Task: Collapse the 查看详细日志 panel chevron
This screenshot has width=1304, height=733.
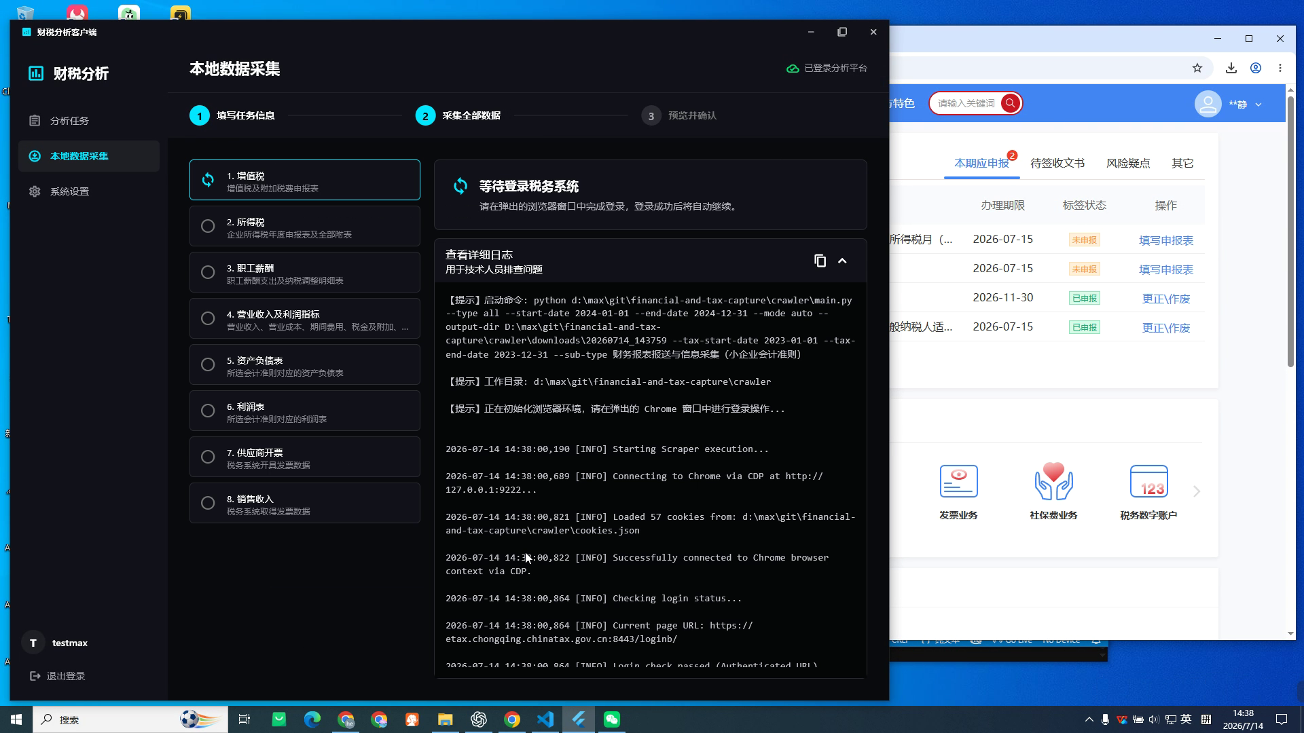Action: click(842, 261)
